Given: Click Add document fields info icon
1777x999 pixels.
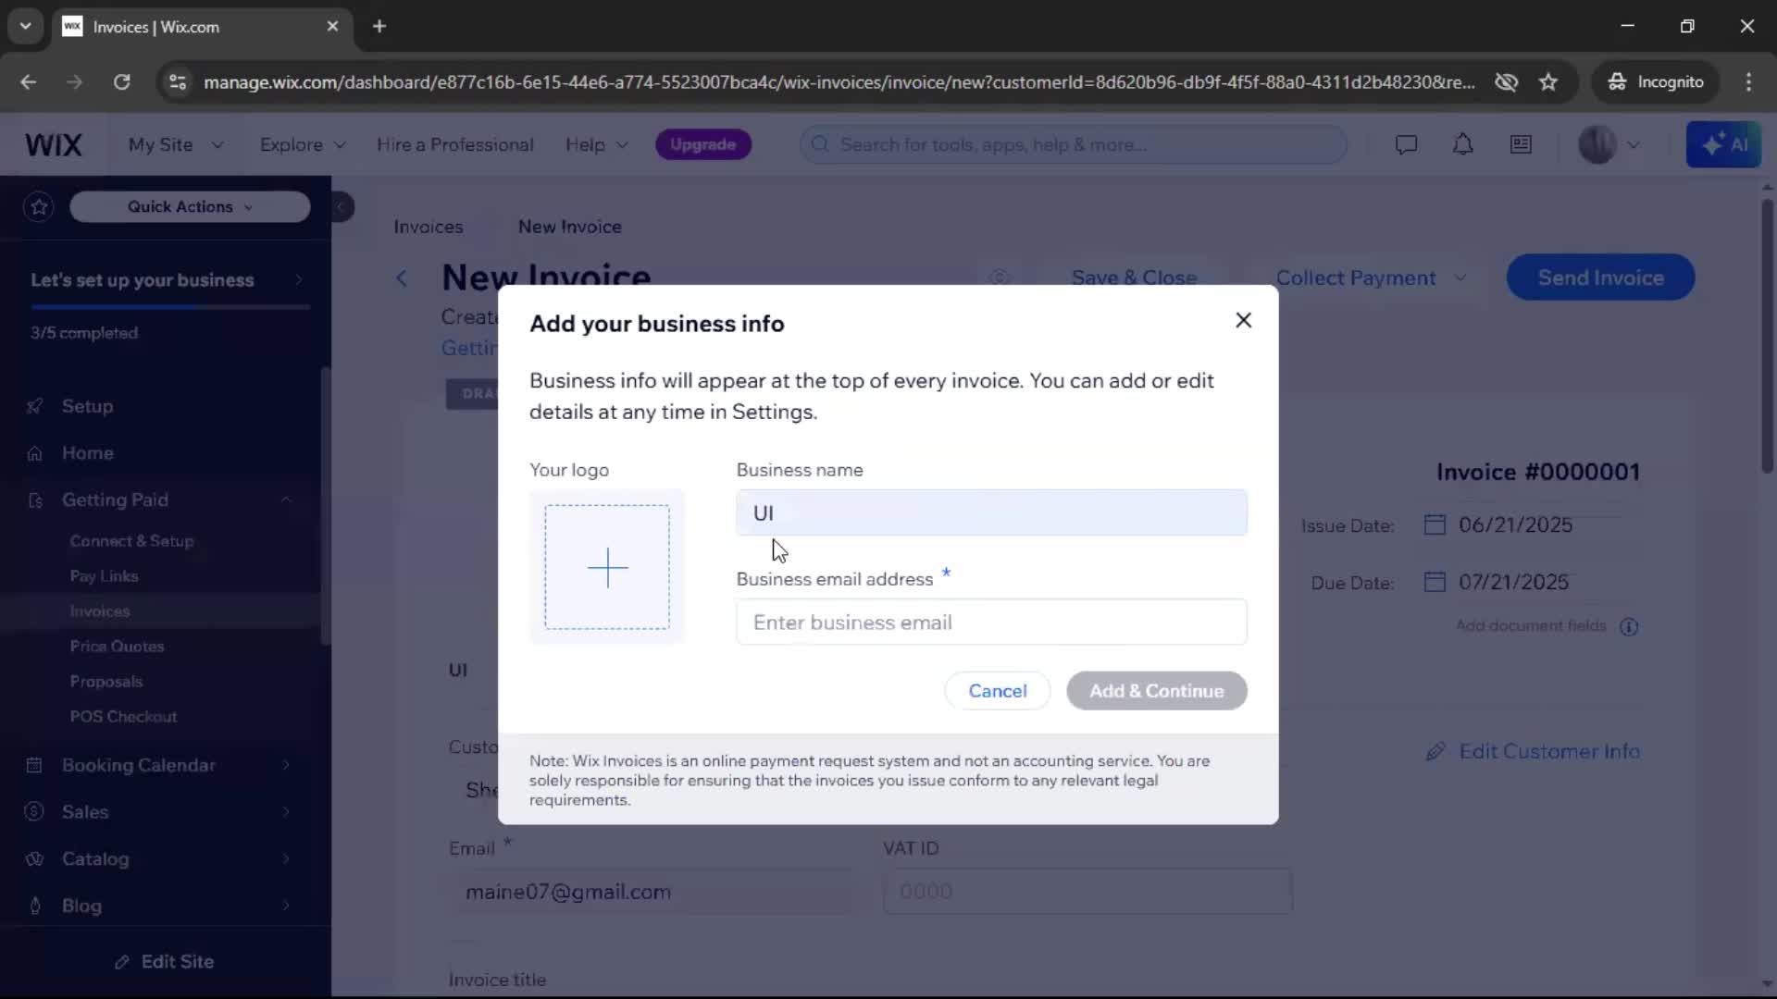Looking at the screenshot, I should coord(1629,627).
